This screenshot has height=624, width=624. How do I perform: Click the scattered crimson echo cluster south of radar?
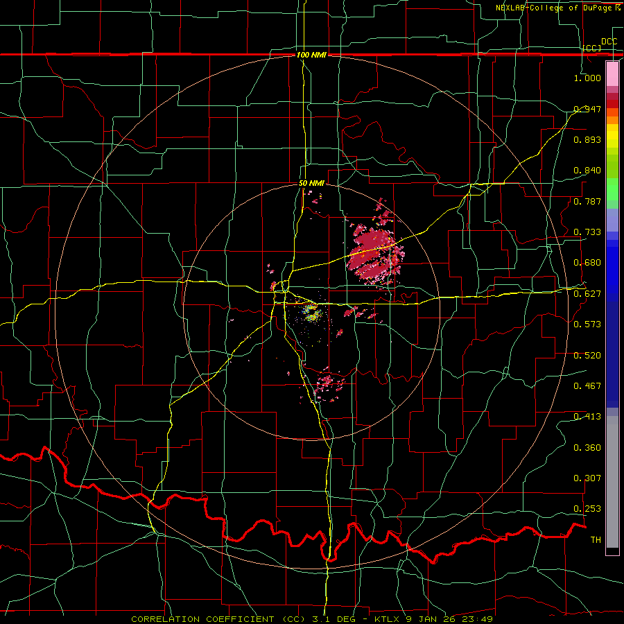pyautogui.click(x=329, y=384)
